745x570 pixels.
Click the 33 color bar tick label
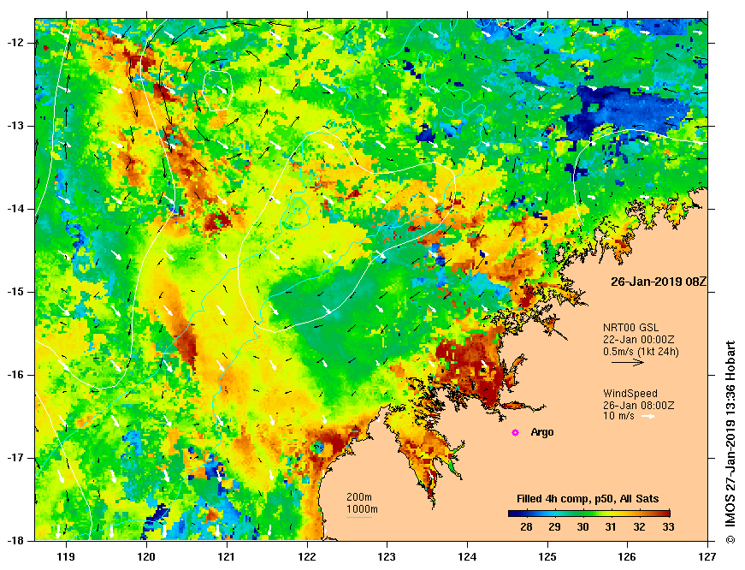[x=668, y=526]
